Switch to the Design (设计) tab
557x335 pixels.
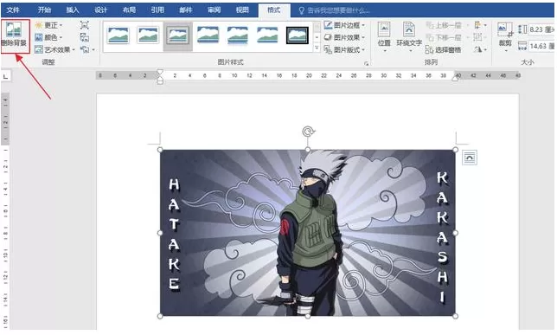(x=101, y=10)
